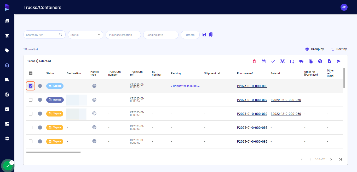Viewport: 357px width, 172px height.
Task: Click the download file action icon
Action: pyautogui.click(x=330, y=61)
